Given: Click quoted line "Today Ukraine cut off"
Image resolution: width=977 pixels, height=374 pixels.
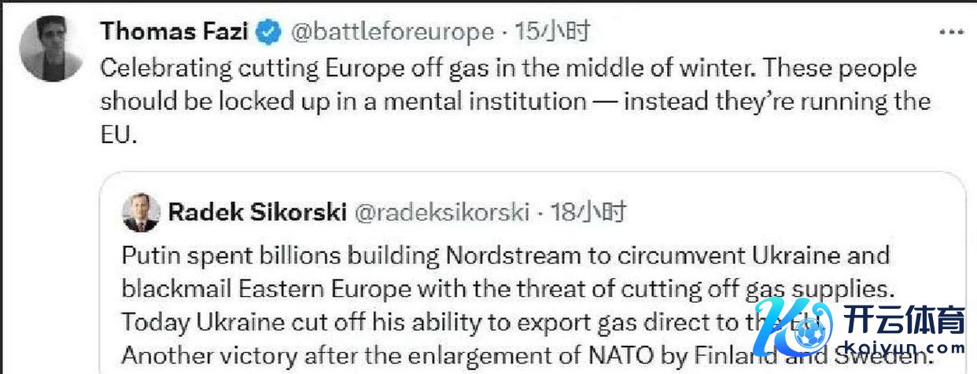Looking at the screenshot, I should tap(441, 321).
